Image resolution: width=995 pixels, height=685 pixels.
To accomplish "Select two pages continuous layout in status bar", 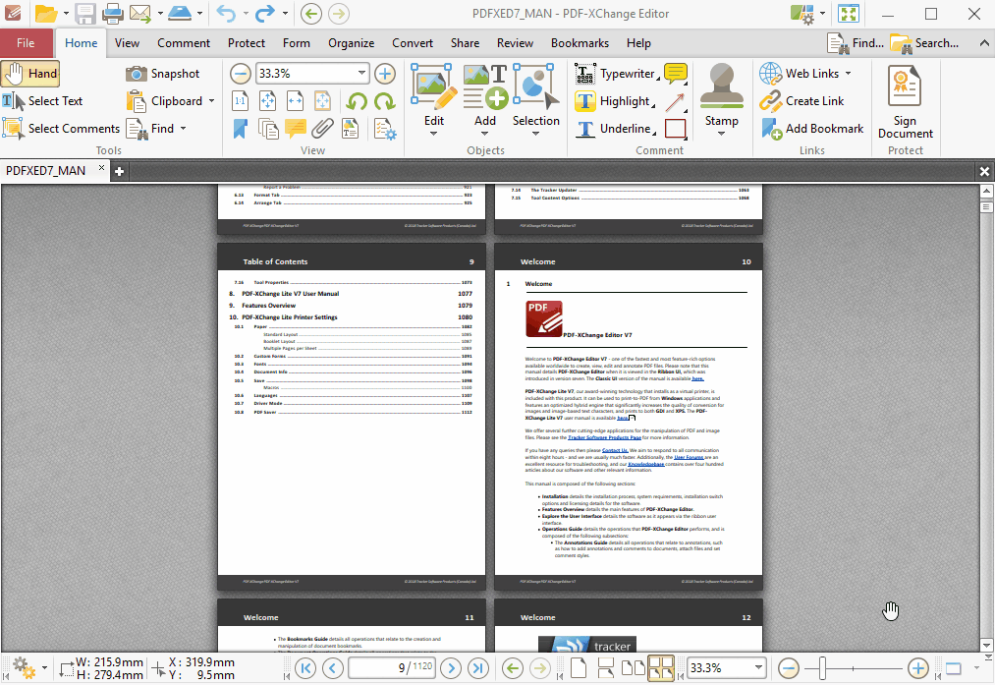I will pyautogui.click(x=661, y=668).
